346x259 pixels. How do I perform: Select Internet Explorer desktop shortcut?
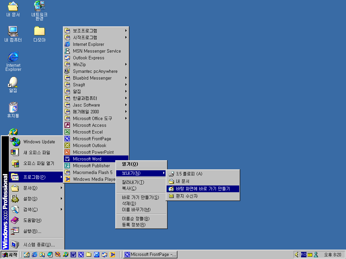[x=13, y=61]
